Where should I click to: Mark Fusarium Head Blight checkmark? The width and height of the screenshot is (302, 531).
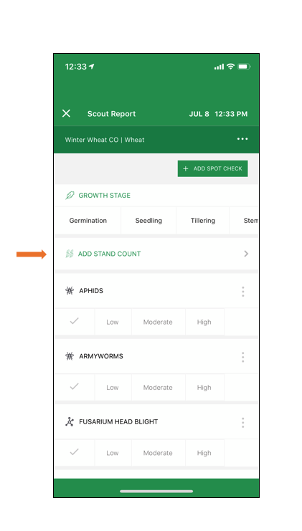coord(74,451)
